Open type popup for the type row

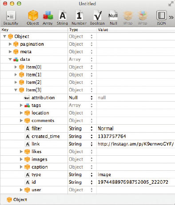tap(91, 175)
